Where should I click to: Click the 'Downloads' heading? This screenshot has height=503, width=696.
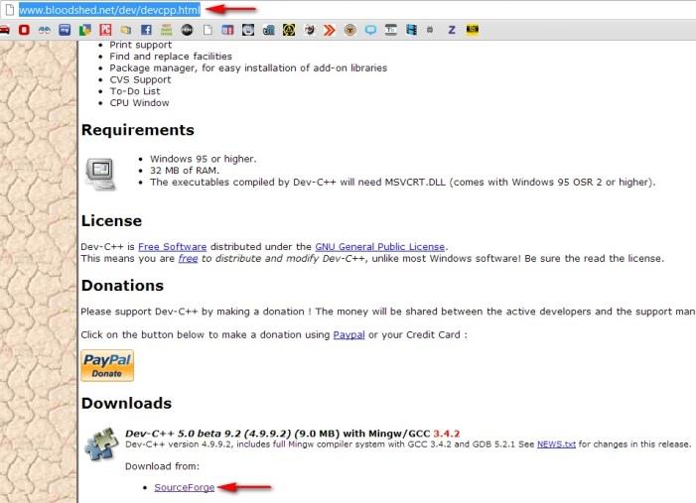pos(126,403)
